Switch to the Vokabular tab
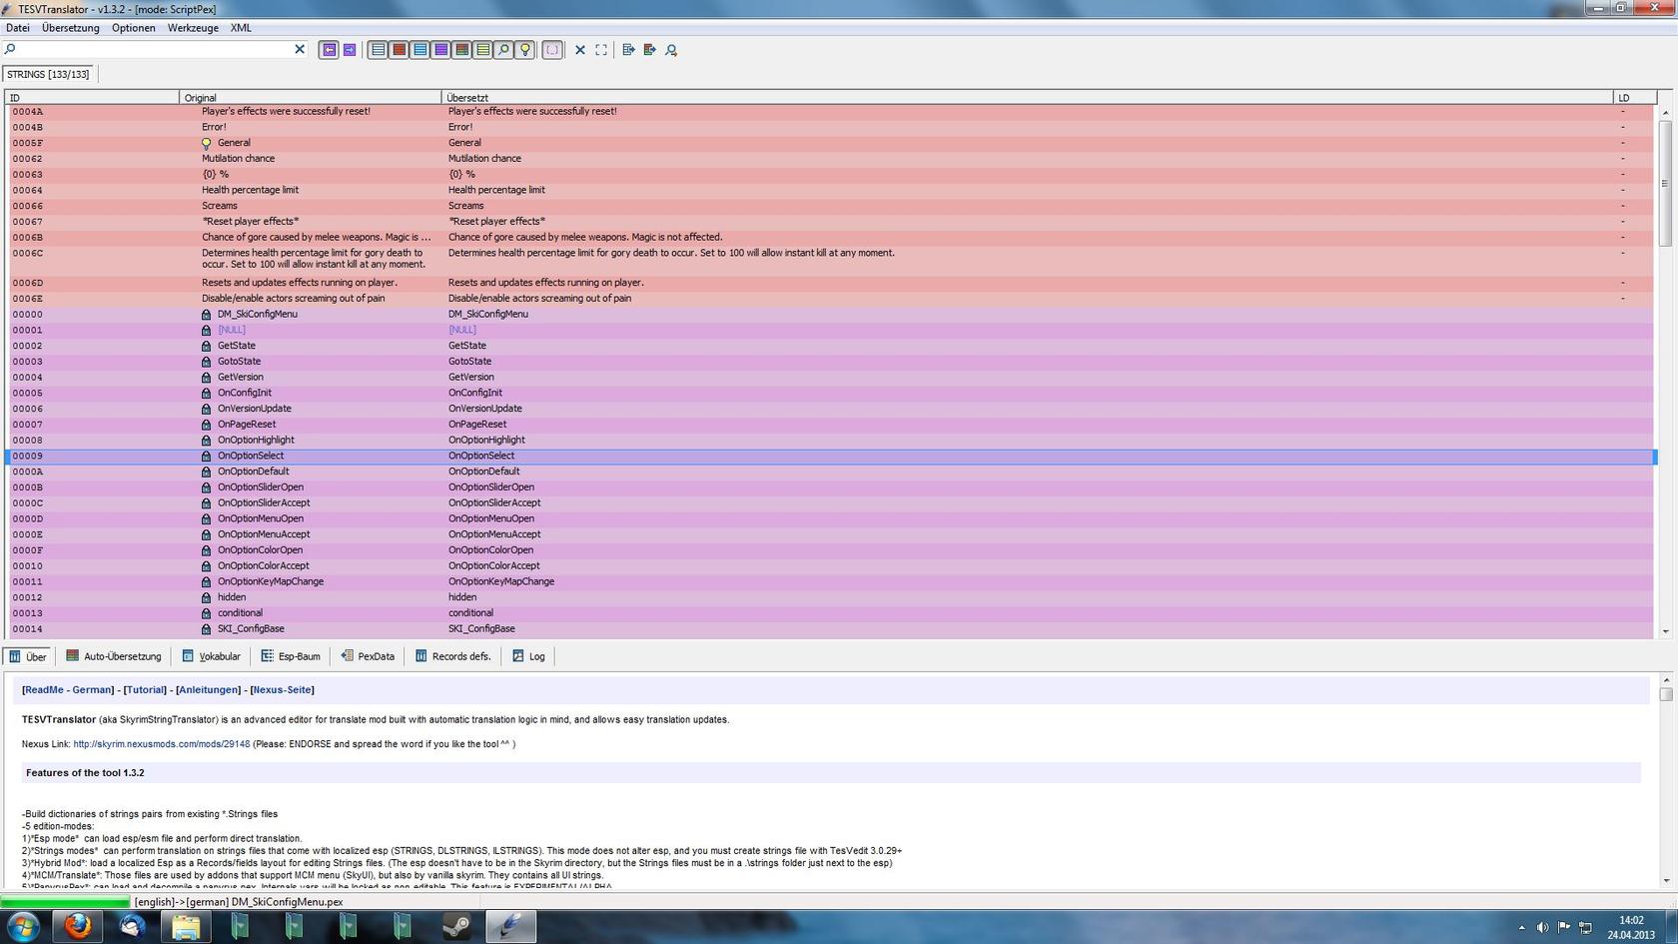Screen dimensions: 1678x944 pyautogui.click(x=212, y=656)
